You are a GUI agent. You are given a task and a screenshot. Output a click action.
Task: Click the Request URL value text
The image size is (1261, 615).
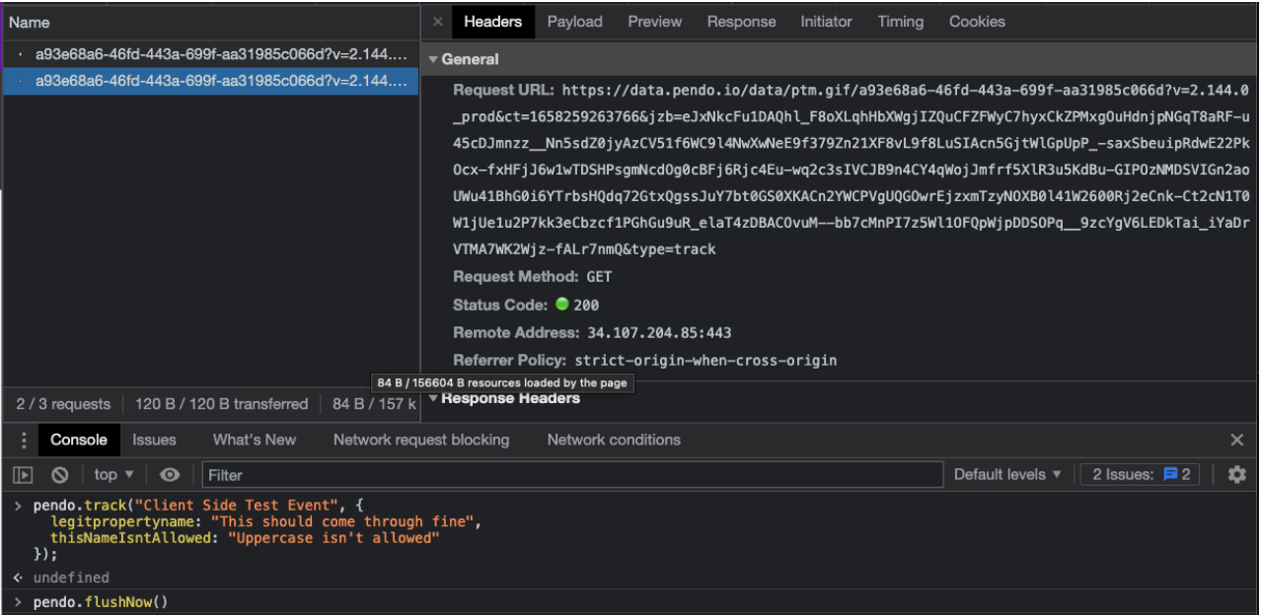pyautogui.click(x=852, y=170)
